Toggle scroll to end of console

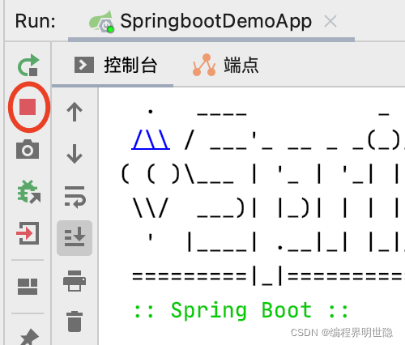point(75,238)
